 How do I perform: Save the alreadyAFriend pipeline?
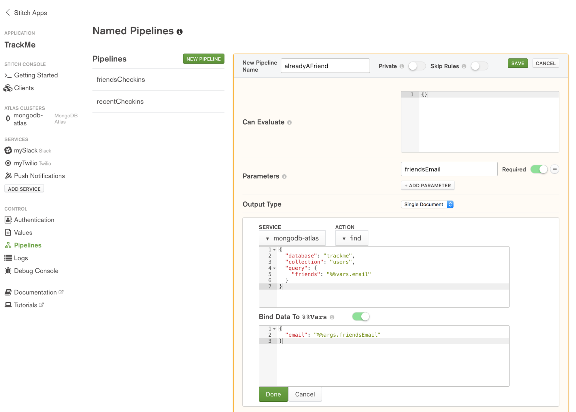518,63
